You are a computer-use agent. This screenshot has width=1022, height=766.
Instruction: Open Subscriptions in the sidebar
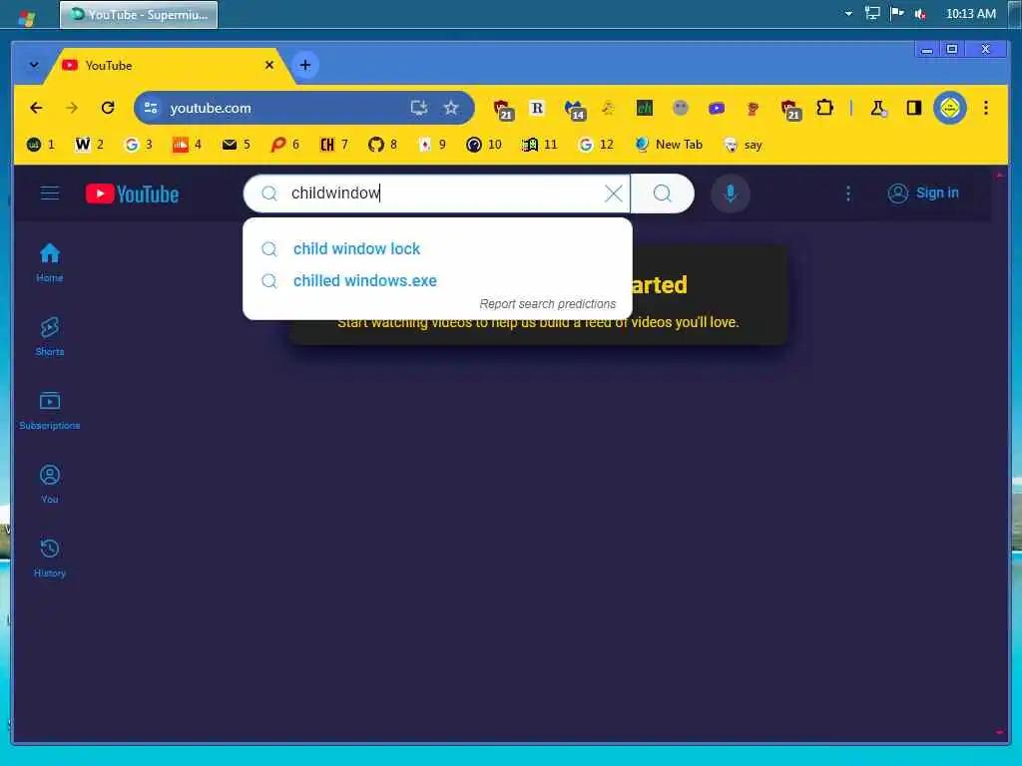point(50,410)
